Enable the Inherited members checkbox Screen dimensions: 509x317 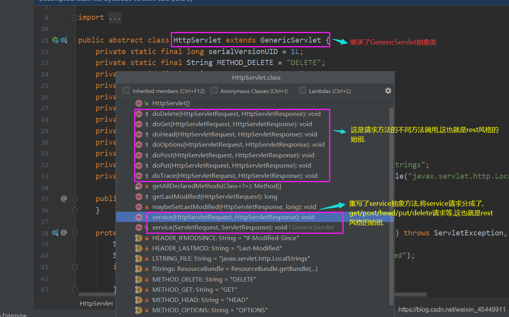click(126, 91)
